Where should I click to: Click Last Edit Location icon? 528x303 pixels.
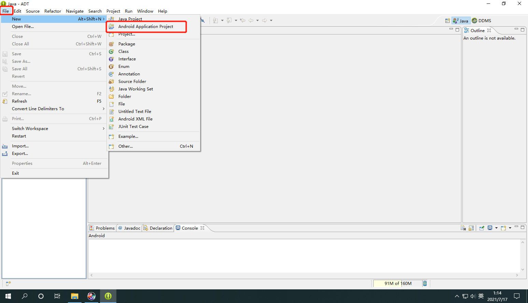(243, 20)
